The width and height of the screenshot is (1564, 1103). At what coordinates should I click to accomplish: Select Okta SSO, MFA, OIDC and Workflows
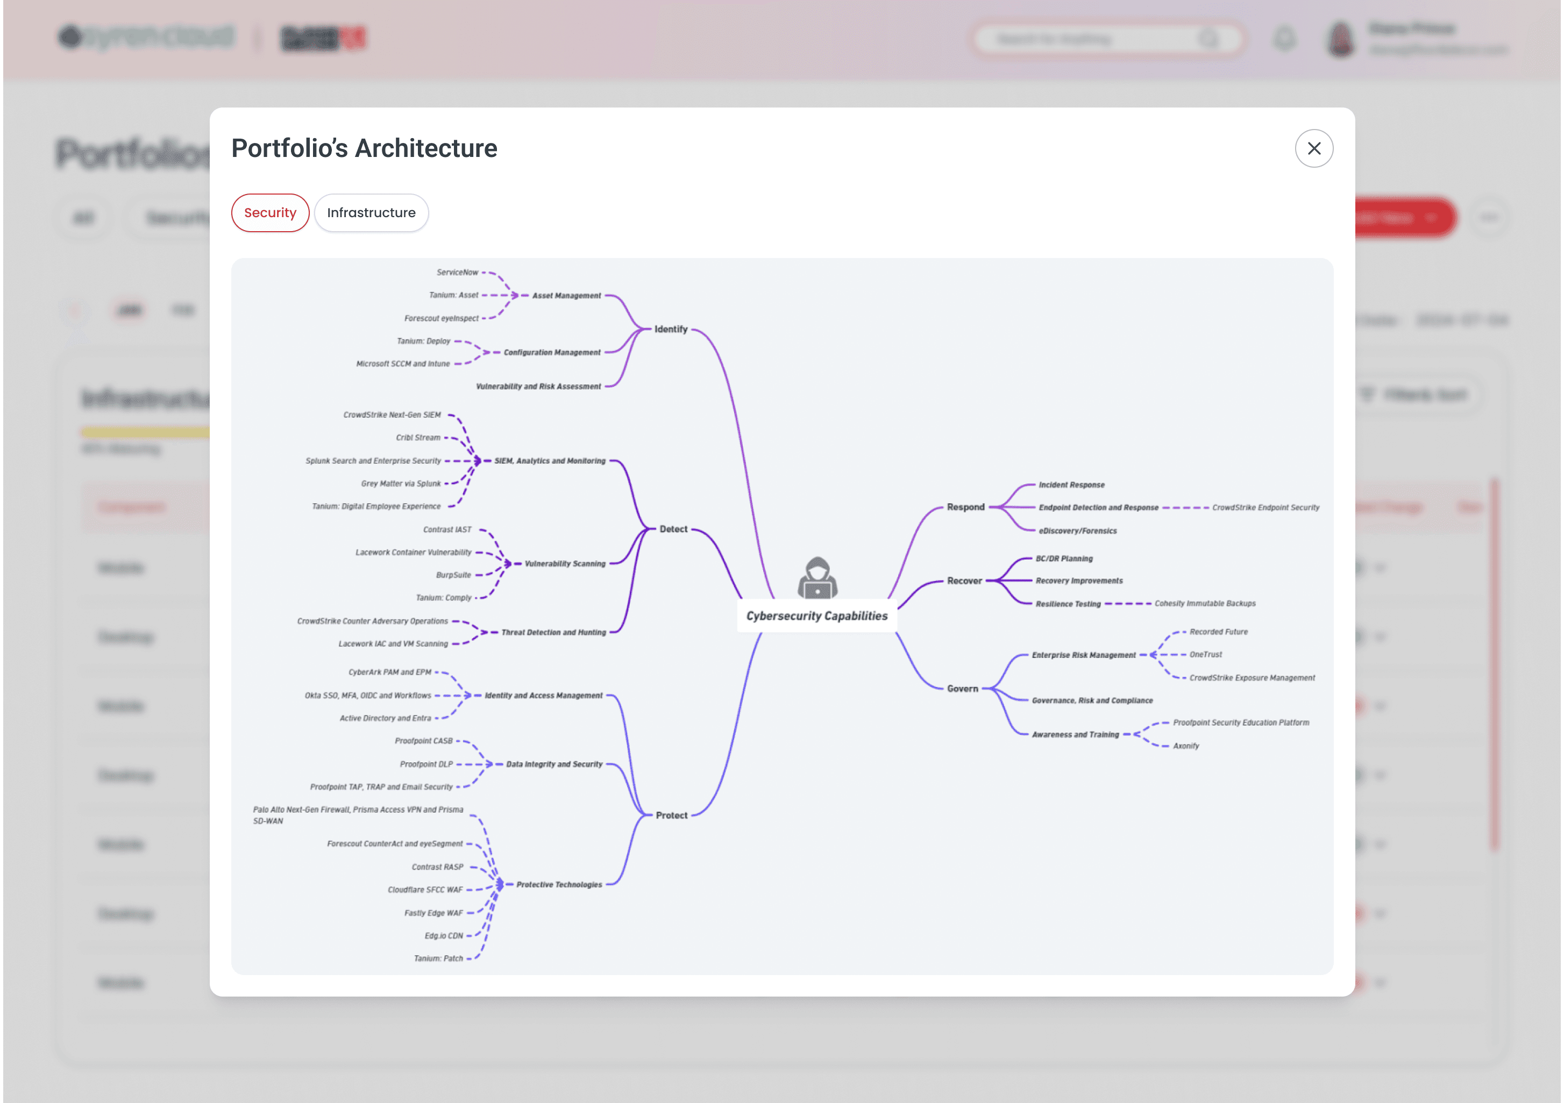pos(368,695)
